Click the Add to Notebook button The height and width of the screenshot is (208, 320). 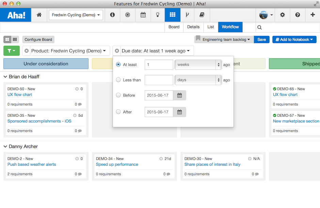294,39
